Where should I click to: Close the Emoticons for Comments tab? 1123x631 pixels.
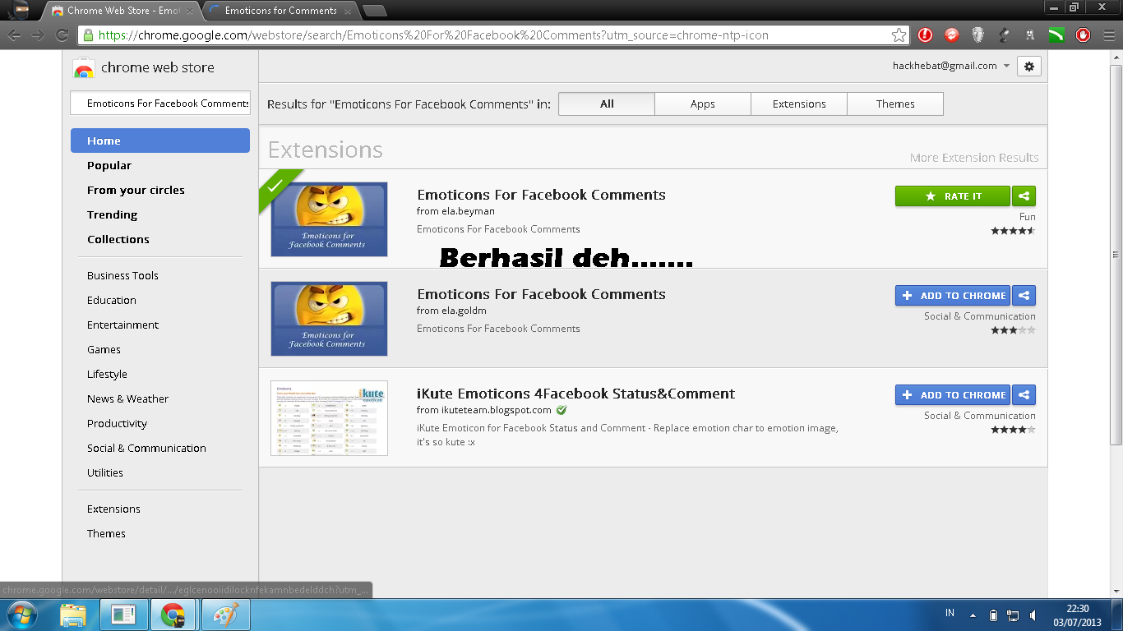tap(347, 11)
